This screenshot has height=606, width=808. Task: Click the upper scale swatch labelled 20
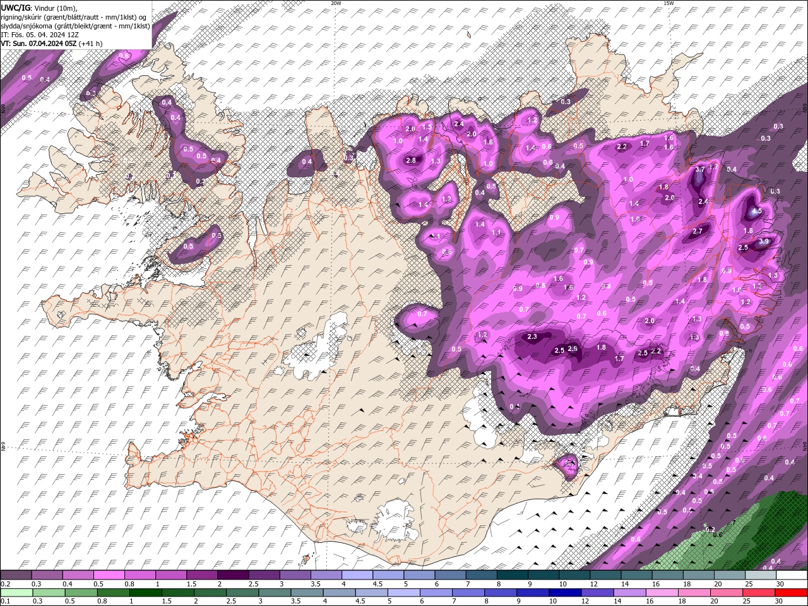[730, 575]
